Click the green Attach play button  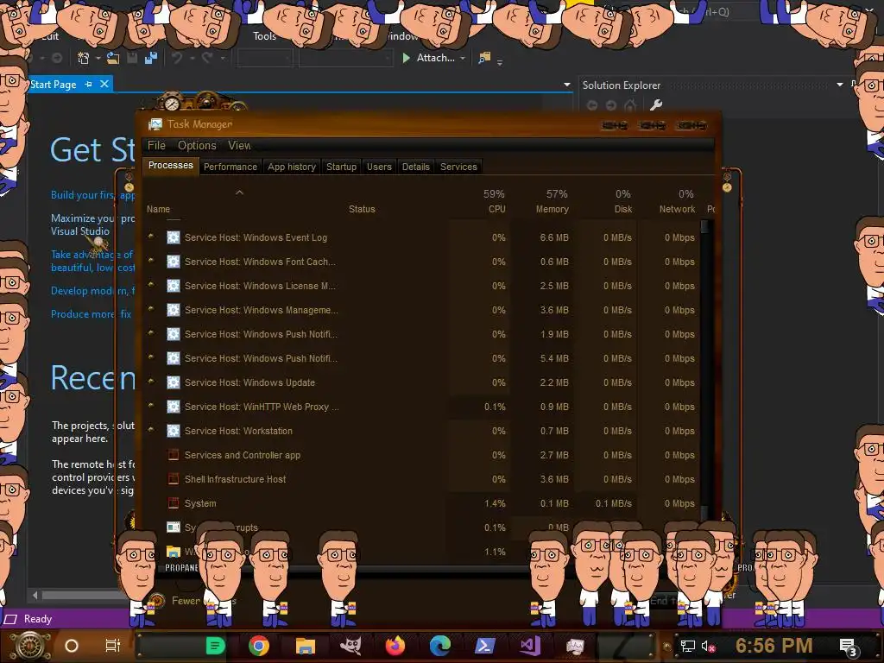406,58
